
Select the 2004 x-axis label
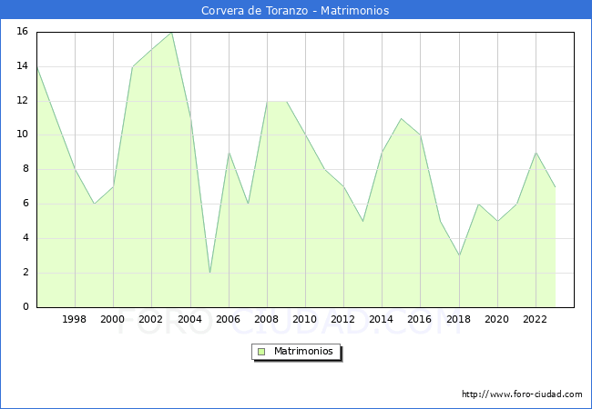tap(189, 319)
